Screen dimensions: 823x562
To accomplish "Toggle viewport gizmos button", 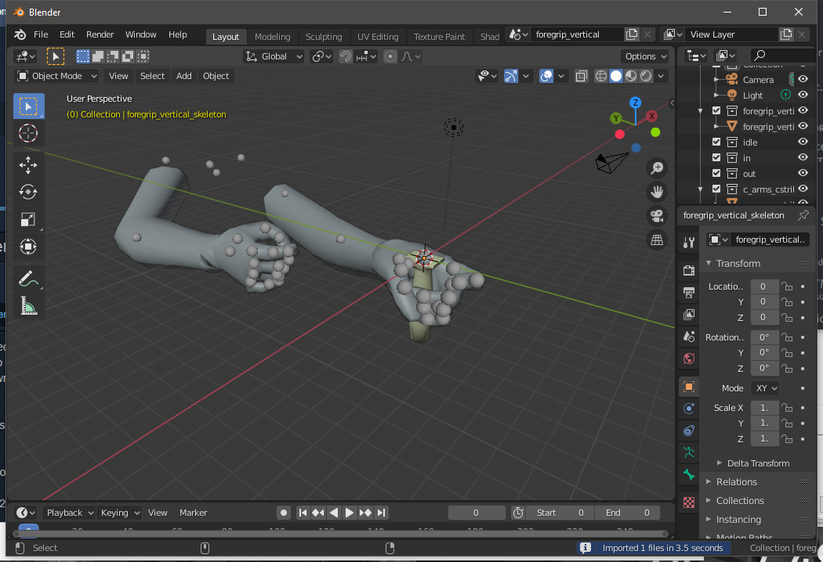I will (x=511, y=76).
